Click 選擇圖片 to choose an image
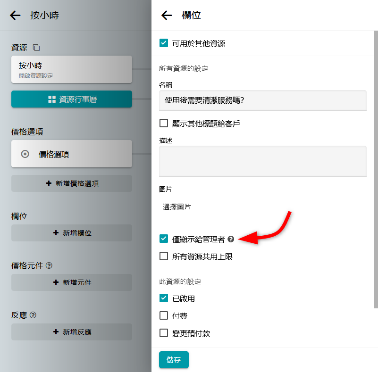378x372 pixels. click(177, 207)
